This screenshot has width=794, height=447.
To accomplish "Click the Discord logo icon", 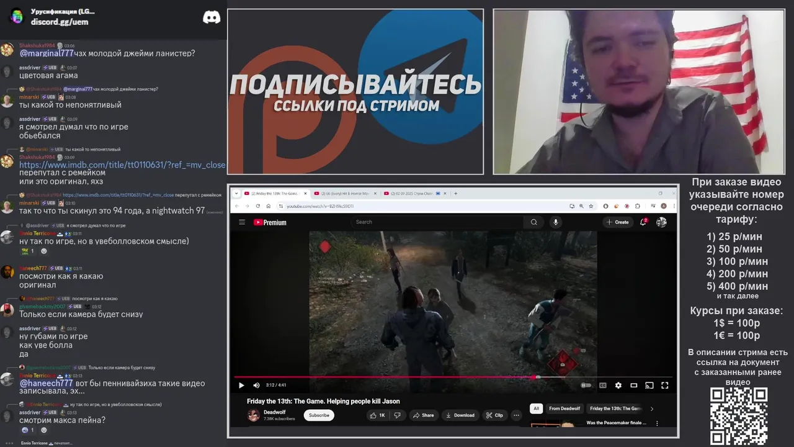I will (212, 17).
